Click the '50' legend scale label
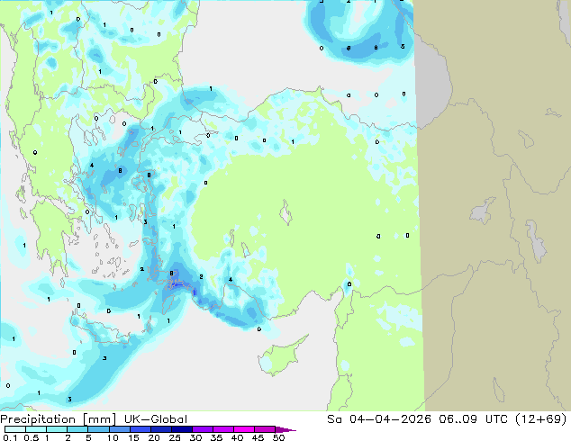This screenshot has height=441, width=571. pyautogui.click(x=278, y=437)
